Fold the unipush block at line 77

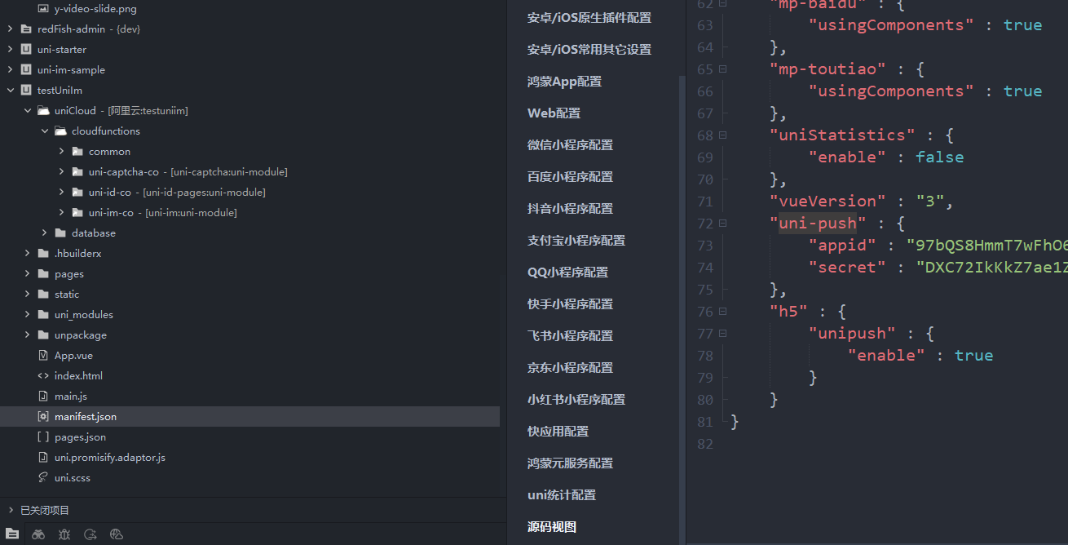723,334
